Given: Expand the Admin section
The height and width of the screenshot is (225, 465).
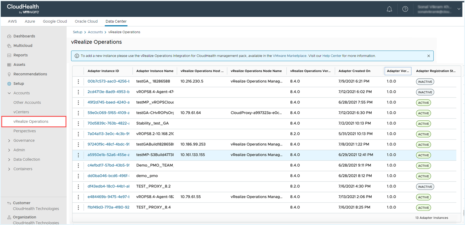Looking at the screenshot, I should coord(9,150).
